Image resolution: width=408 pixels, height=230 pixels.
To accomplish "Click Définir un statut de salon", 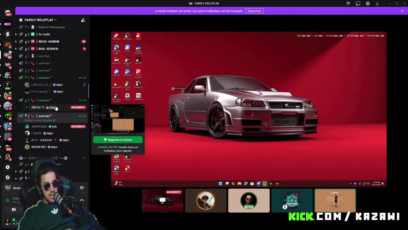I will click(40, 120).
